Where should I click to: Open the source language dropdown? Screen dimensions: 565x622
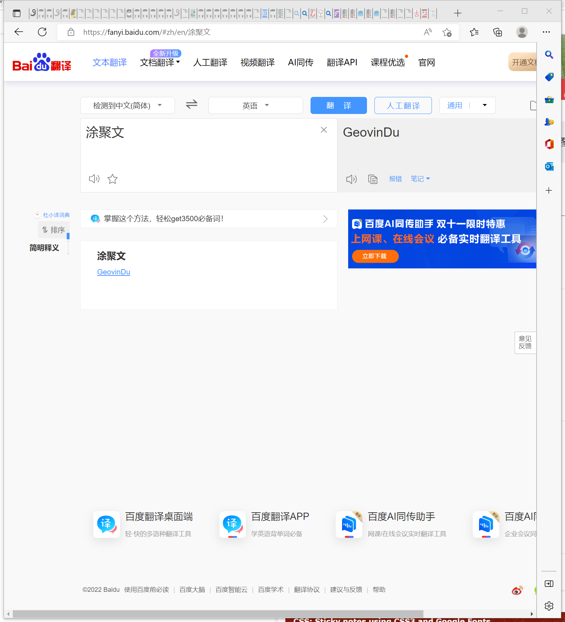pyautogui.click(x=127, y=105)
